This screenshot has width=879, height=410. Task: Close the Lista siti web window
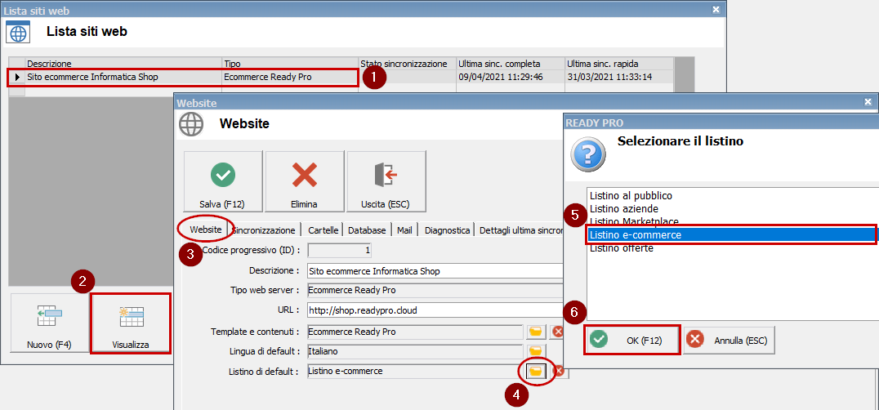coord(716,10)
